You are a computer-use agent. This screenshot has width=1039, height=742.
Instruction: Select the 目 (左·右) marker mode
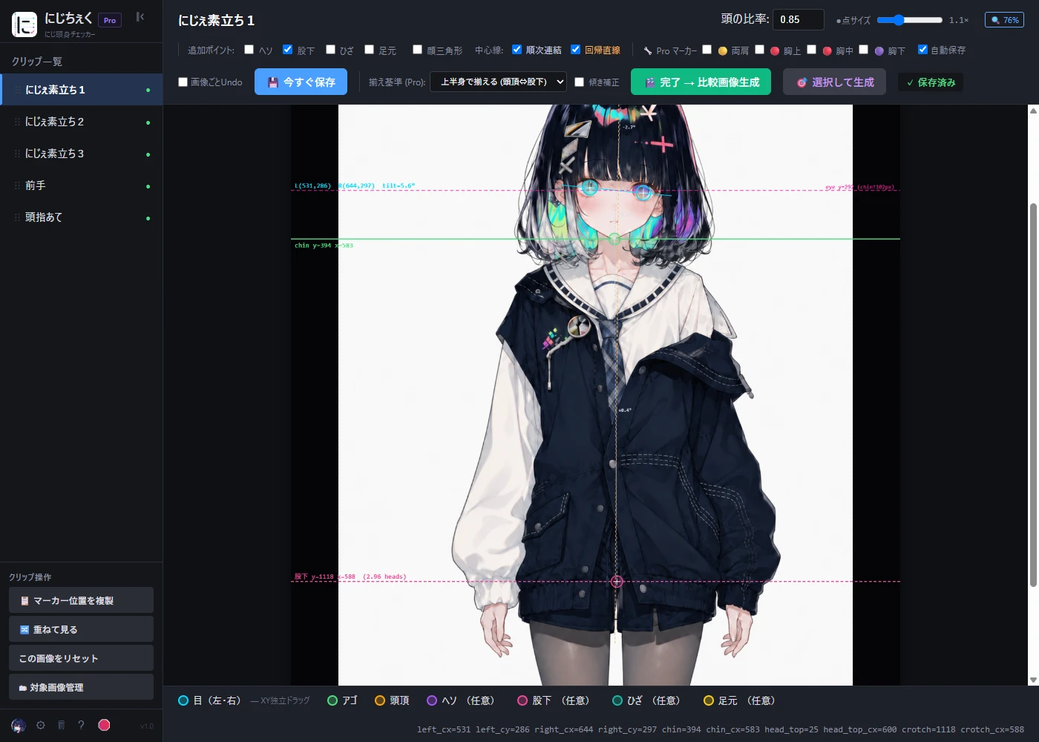(209, 700)
